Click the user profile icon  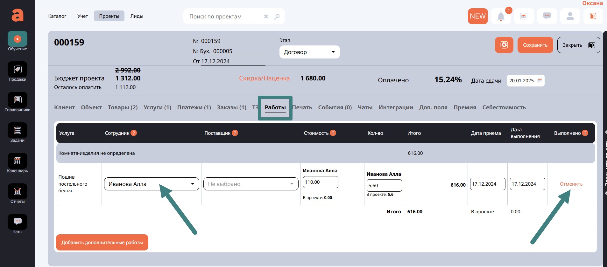(x=570, y=16)
